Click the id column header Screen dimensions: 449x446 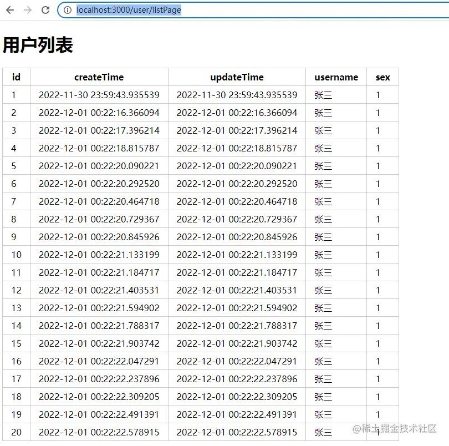16,77
